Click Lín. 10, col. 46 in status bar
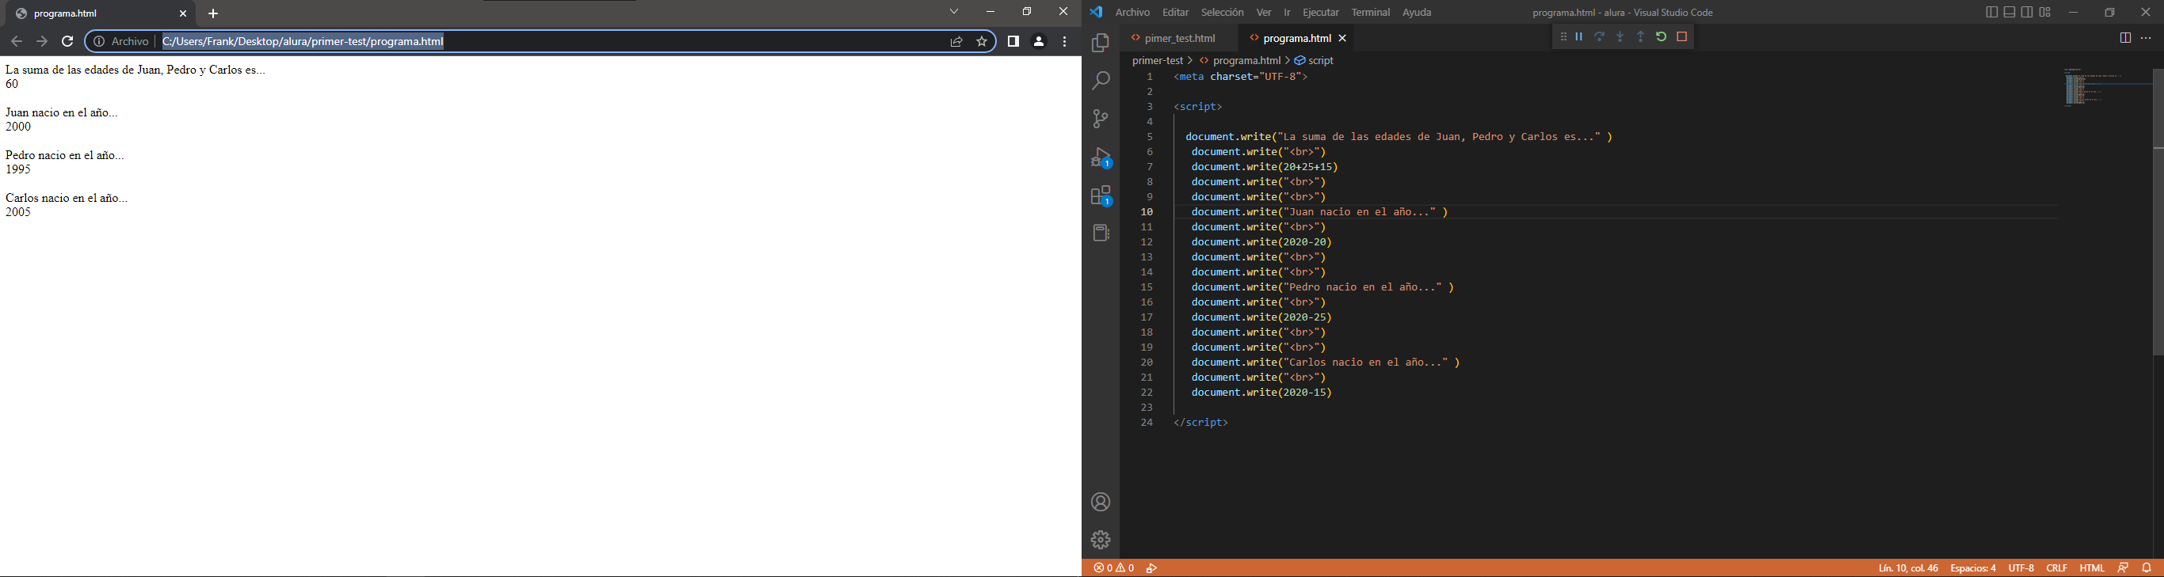Viewport: 2164px width, 577px height. click(1908, 568)
